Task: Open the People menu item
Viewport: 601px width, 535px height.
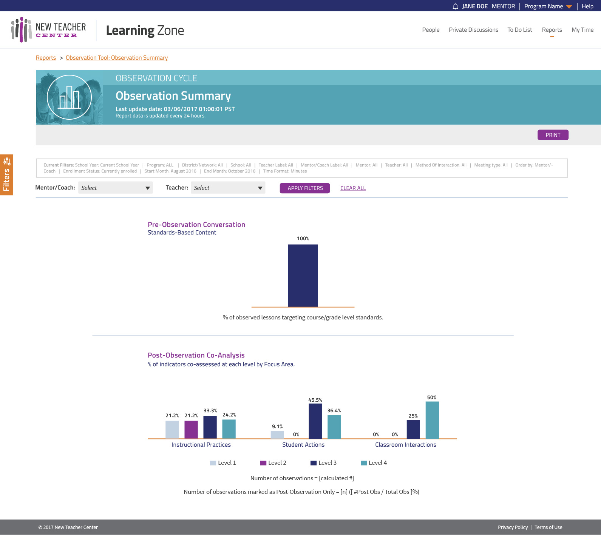Action: click(x=431, y=30)
